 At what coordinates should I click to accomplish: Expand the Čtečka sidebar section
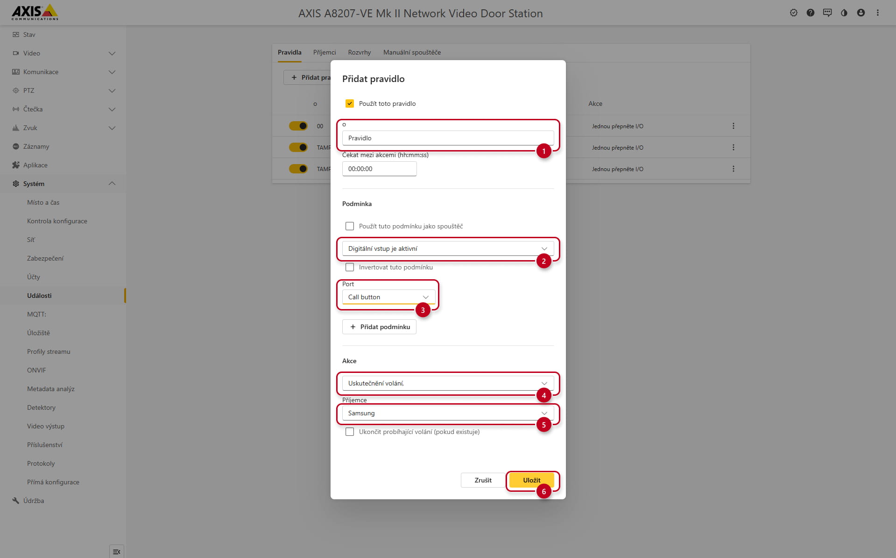pos(112,109)
